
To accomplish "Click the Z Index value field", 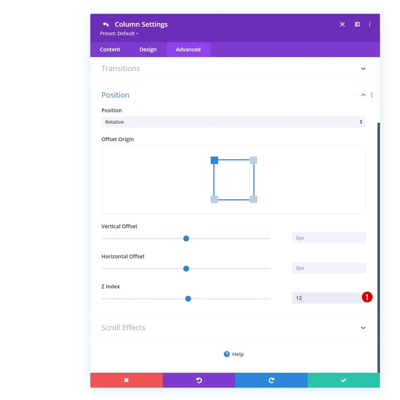I will pyautogui.click(x=329, y=298).
